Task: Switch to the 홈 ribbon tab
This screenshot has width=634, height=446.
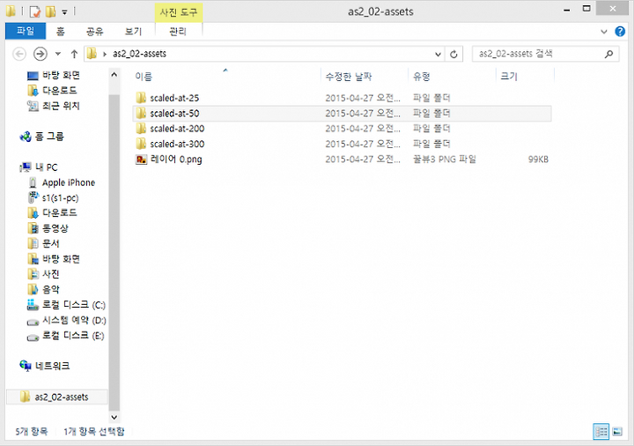Action: [x=60, y=31]
